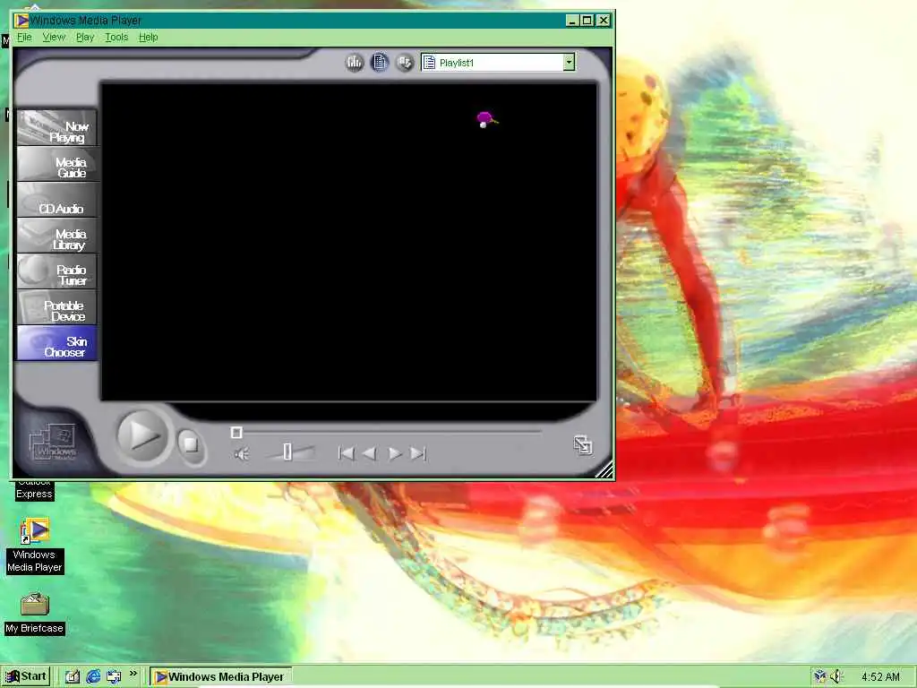Rewind with the rewind button
The width and height of the screenshot is (917, 688).
pos(370,453)
